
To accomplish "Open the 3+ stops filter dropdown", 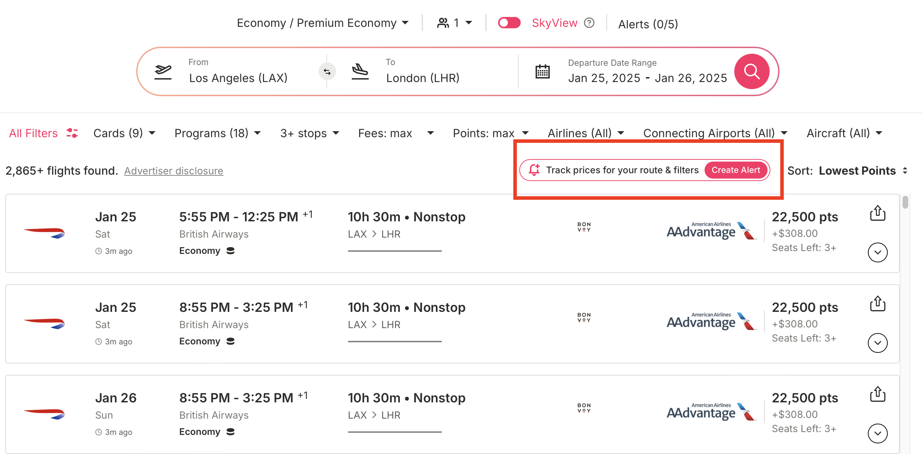I will click(x=310, y=133).
